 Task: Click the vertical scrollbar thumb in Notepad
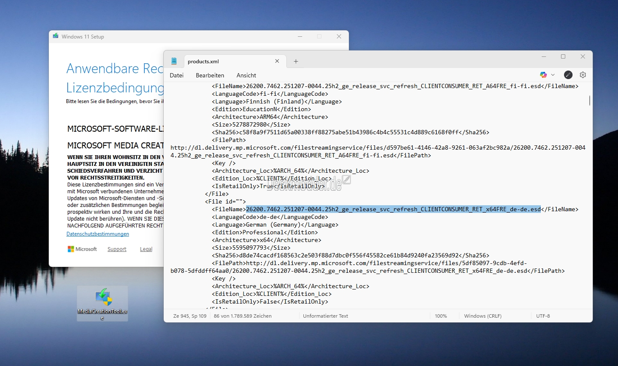tap(590, 100)
